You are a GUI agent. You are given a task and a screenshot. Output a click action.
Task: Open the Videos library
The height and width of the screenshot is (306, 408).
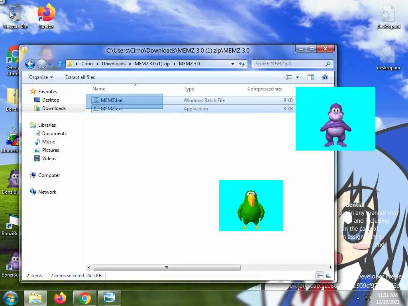tap(49, 159)
